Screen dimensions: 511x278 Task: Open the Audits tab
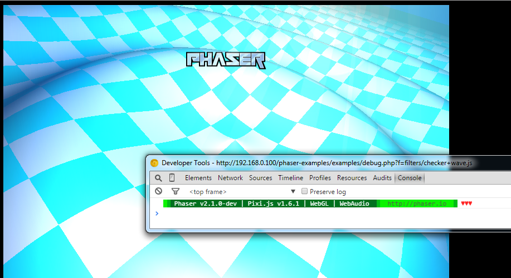pos(382,178)
